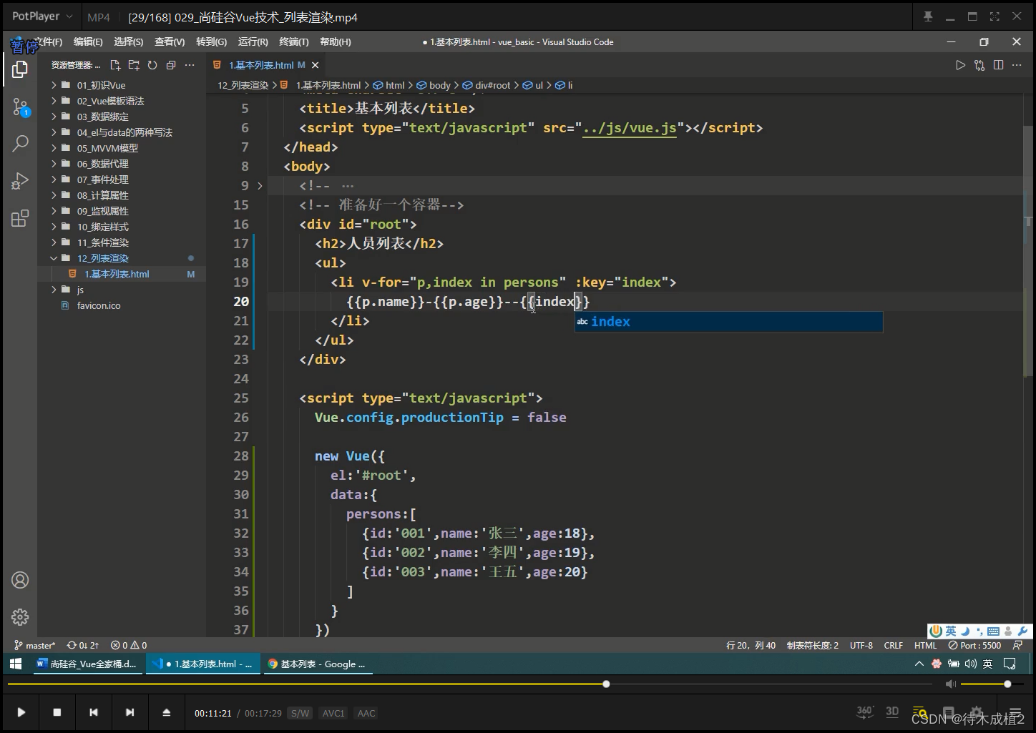Collapse all folders in Explorer
Viewport: 1036px width, 733px height.
pyautogui.click(x=171, y=65)
